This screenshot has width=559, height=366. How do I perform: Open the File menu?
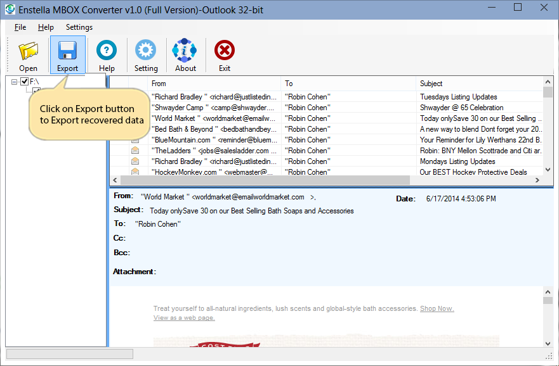[20, 27]
